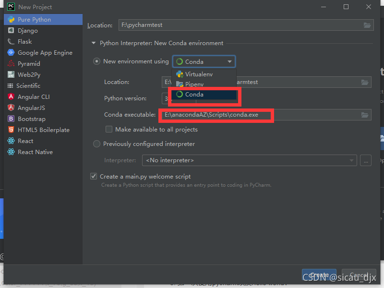Click the Web2Py project icon
Viewport: 384px width, 288px height.
(x=11, y=74)
